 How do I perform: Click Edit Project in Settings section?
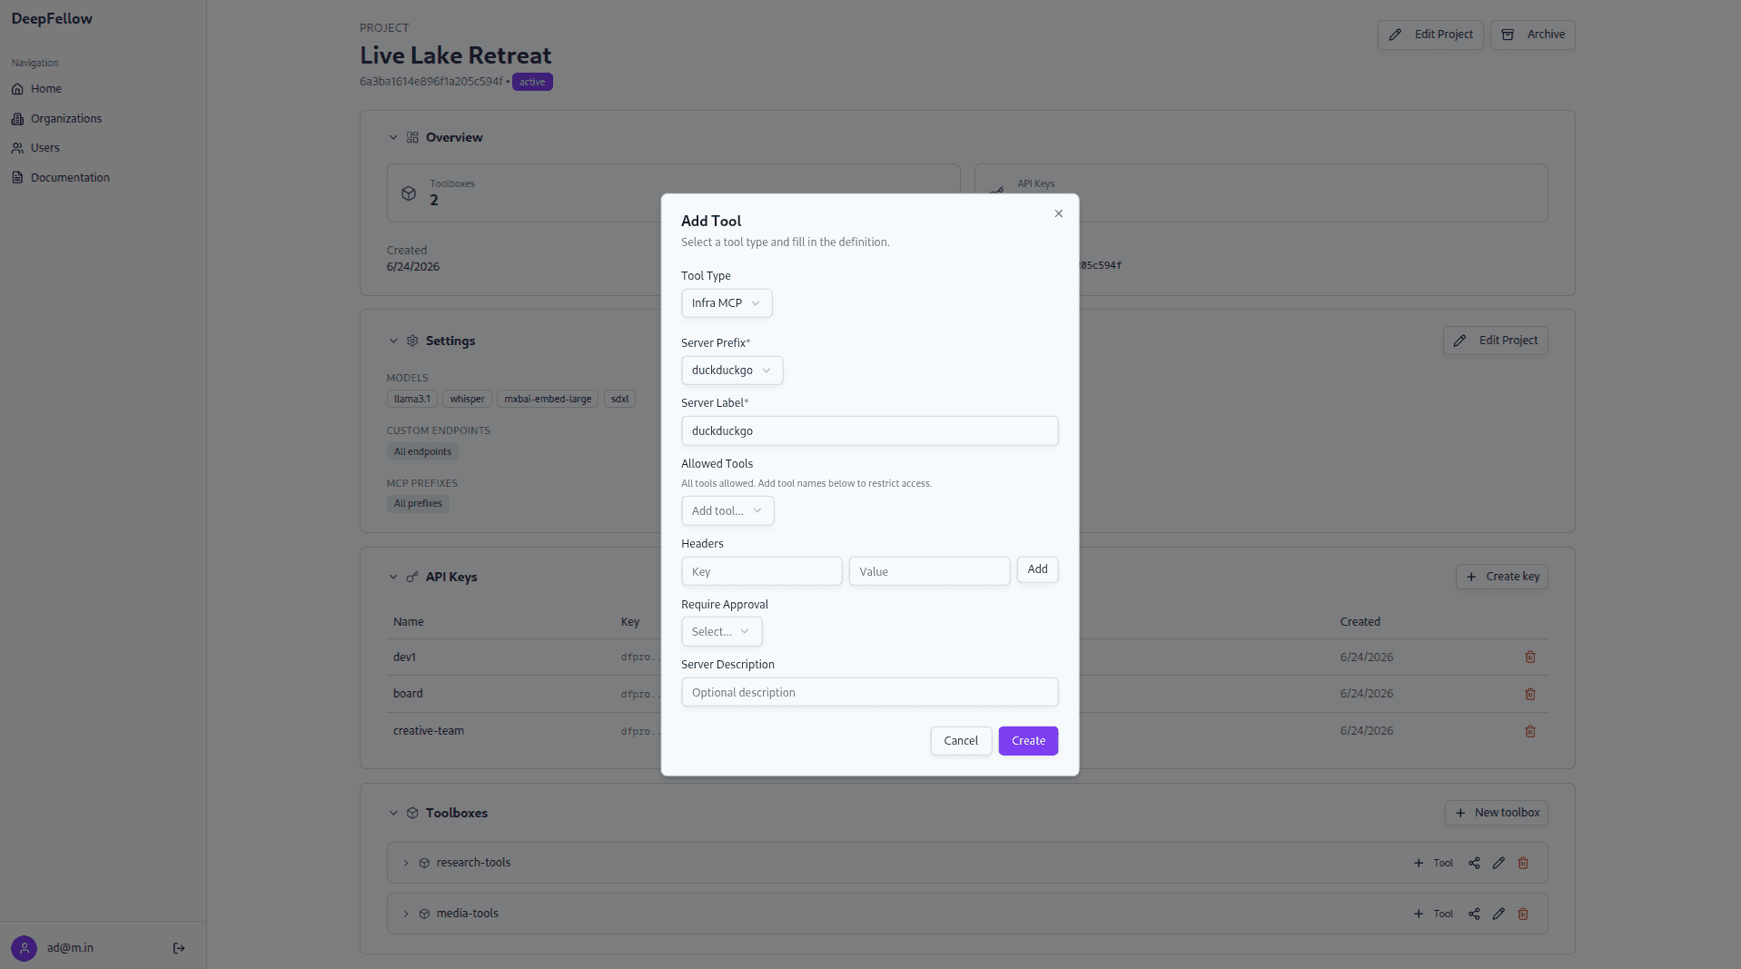(1495, 341)
